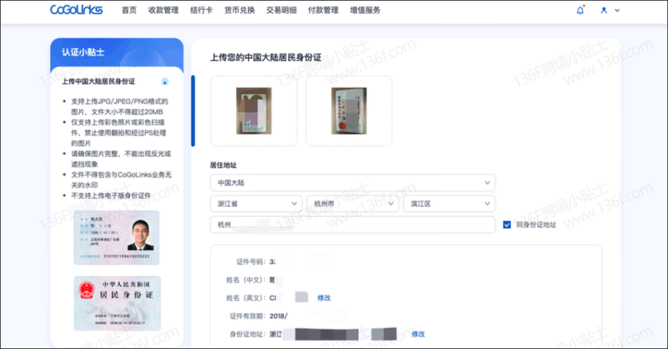
Task: Click the 证件有效期 value 2018/
Action: pos(279,316)
